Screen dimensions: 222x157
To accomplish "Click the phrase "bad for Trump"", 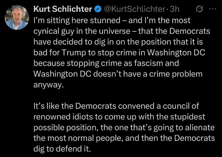I will coord(58,52).
